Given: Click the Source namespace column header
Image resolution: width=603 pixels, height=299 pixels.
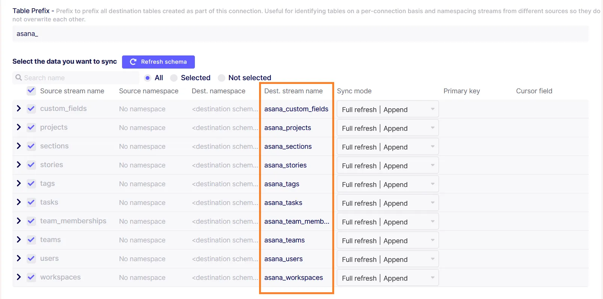Looking at the screenshot, I should tap(149, 91).
